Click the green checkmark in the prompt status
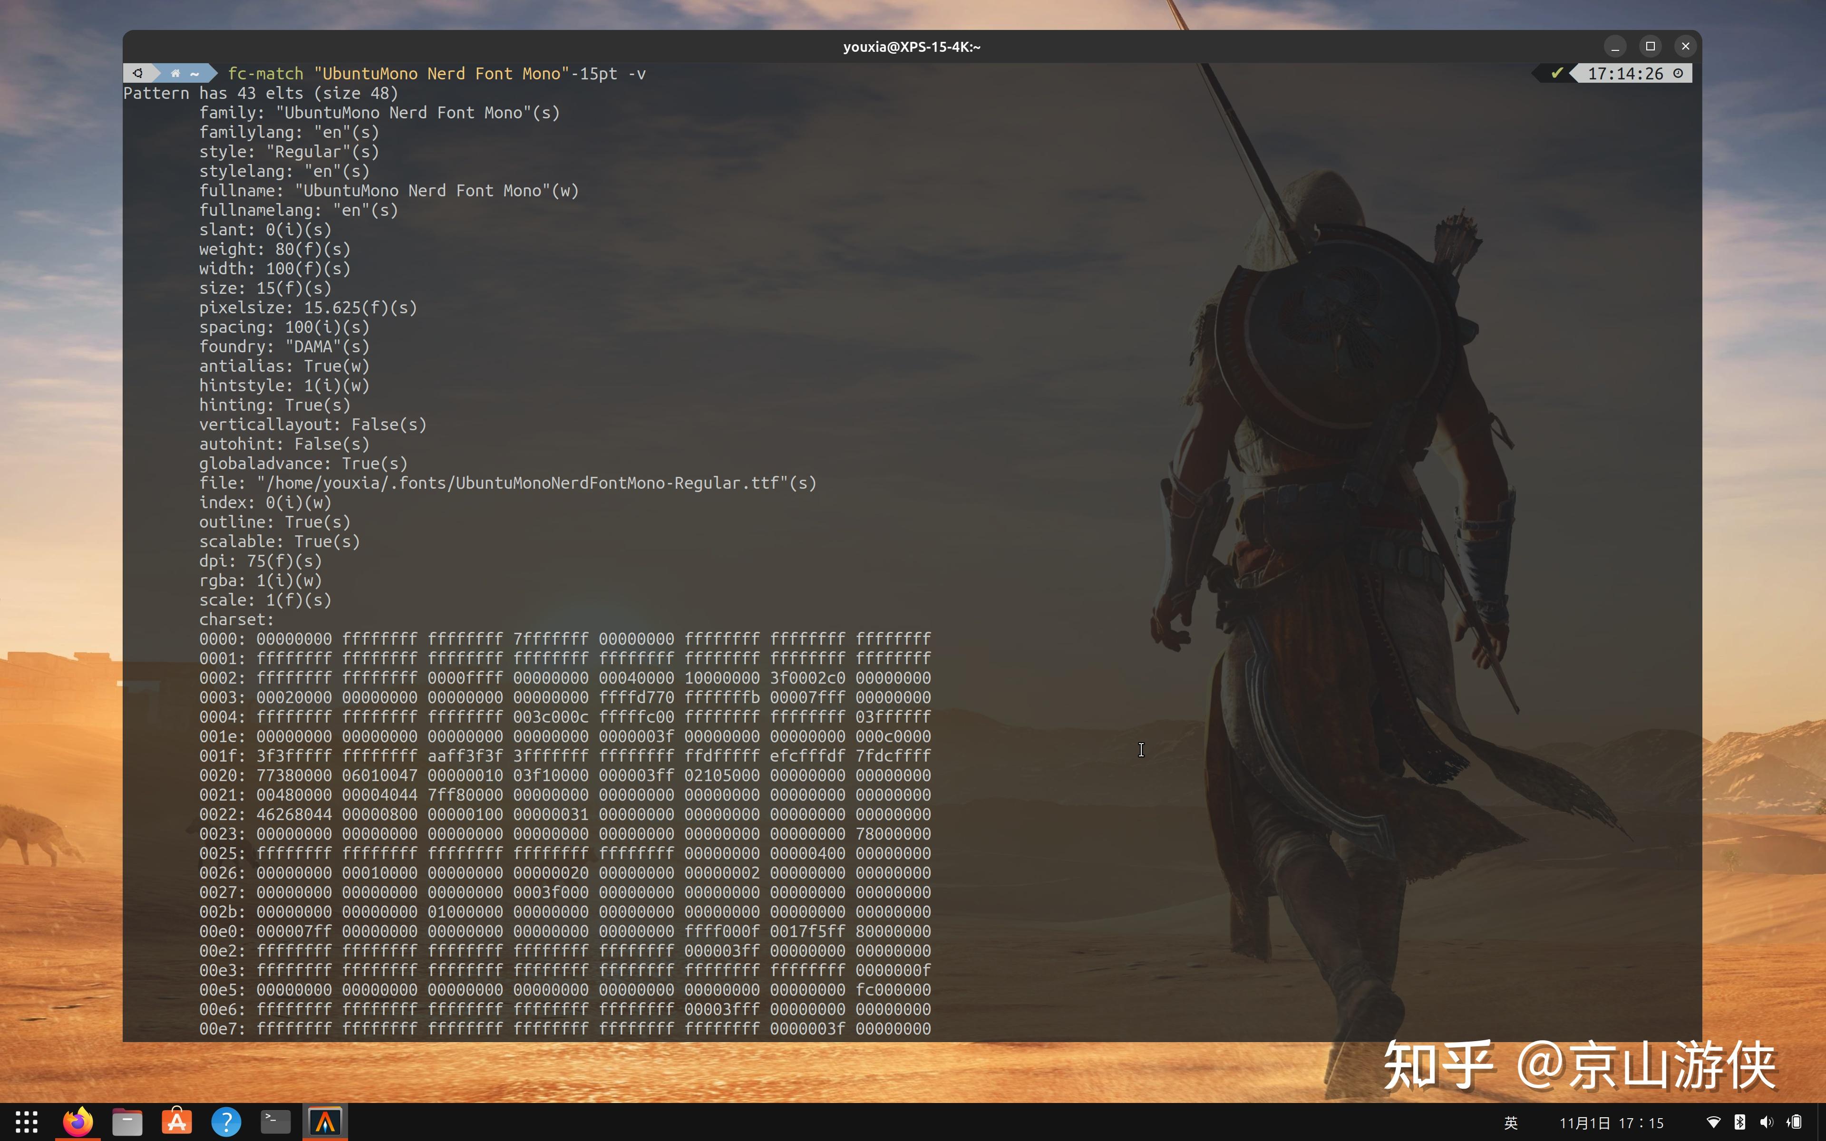This screenshot has width=1826, height=1141. pyautogui.click(x=1558, y=73)
